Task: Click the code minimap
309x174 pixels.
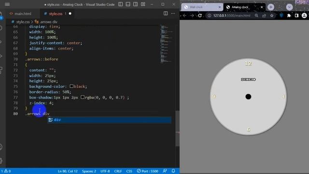Action: coord(167,43)
